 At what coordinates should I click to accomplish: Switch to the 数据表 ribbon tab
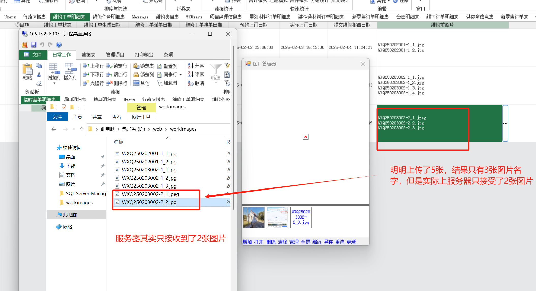[88, 55]
